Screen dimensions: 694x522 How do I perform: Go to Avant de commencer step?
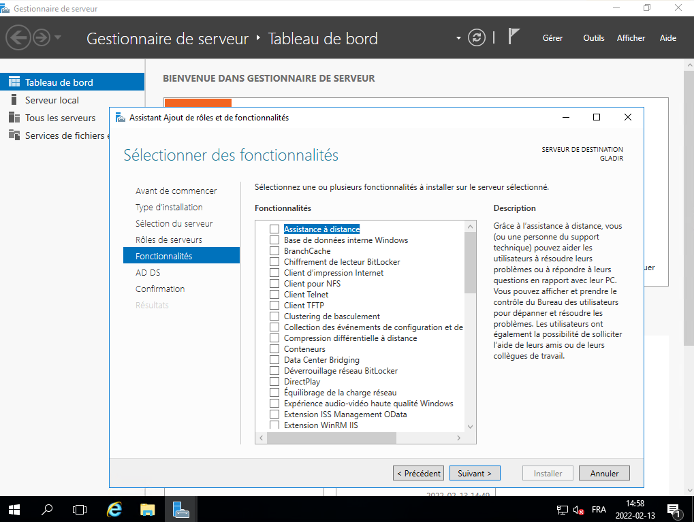point(176,191)
